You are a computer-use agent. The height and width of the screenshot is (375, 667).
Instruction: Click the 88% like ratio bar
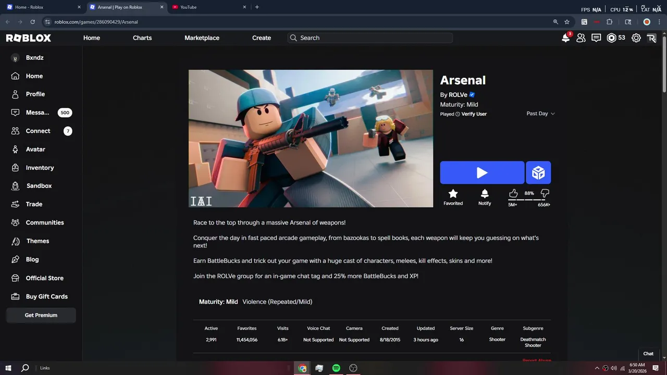point(529,199)
